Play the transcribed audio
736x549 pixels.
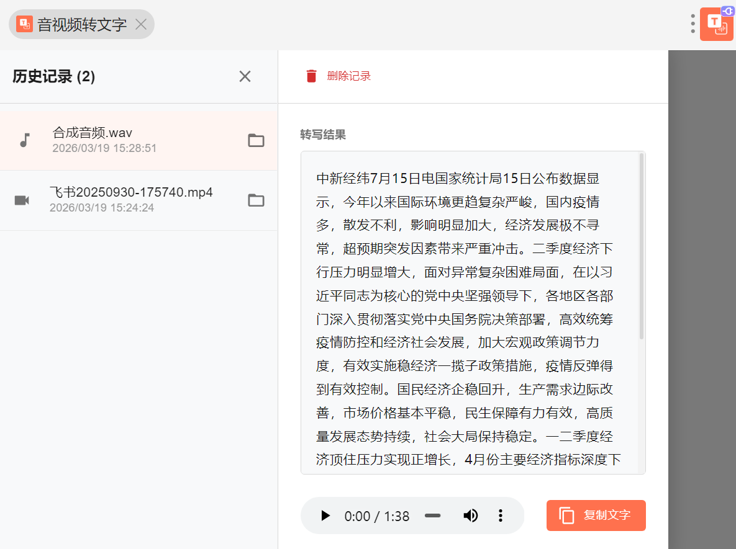tap(325, 516)
